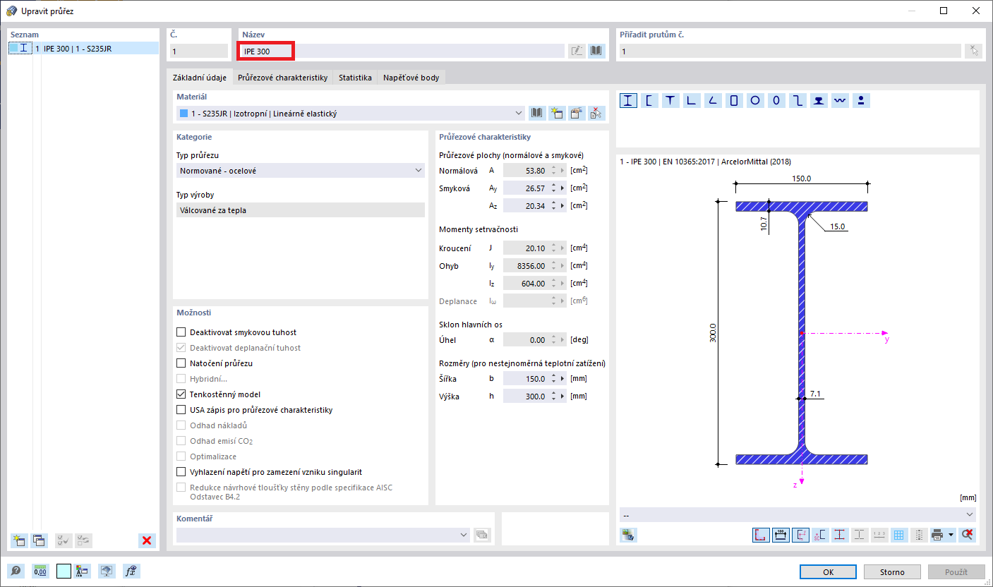Click the Ohyb Iy value field
Image resolution: width=993 pixels, height=587 pixels.
(526, 266)
